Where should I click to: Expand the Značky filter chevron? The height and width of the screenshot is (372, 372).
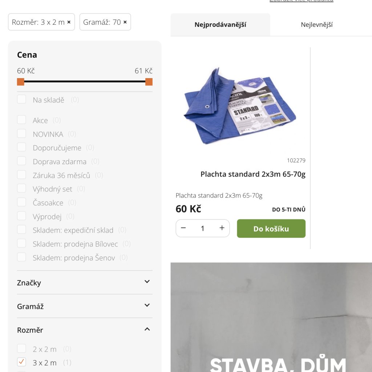[x=147, y=282]
